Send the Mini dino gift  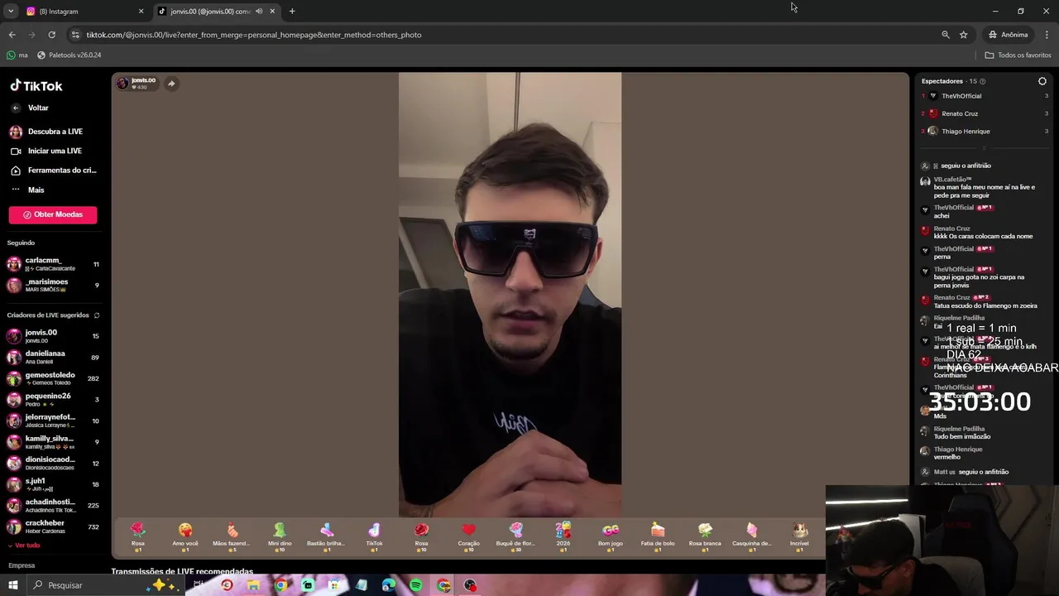[280, 536]
